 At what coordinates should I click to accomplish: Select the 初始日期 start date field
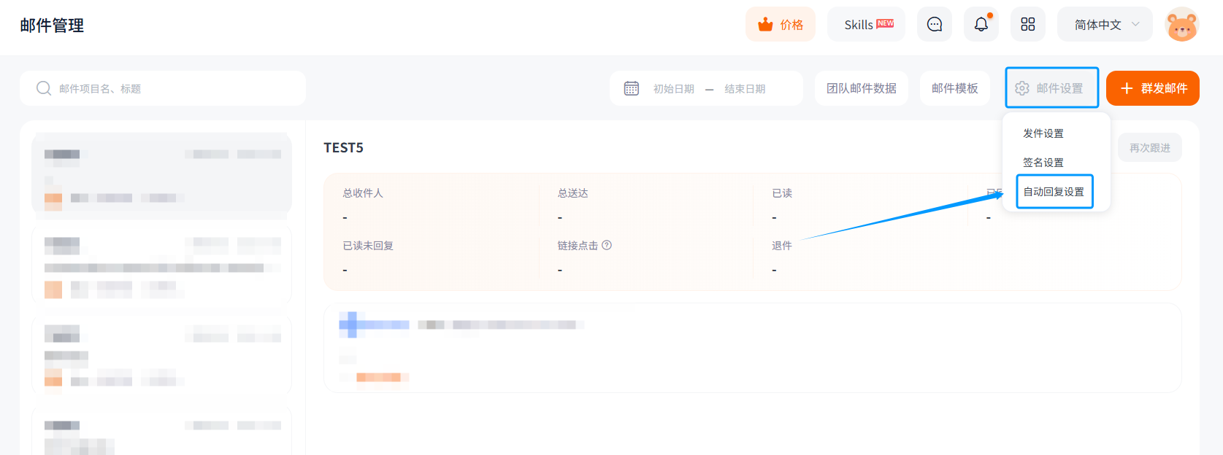pyautogui.click(x=674, y=89)
